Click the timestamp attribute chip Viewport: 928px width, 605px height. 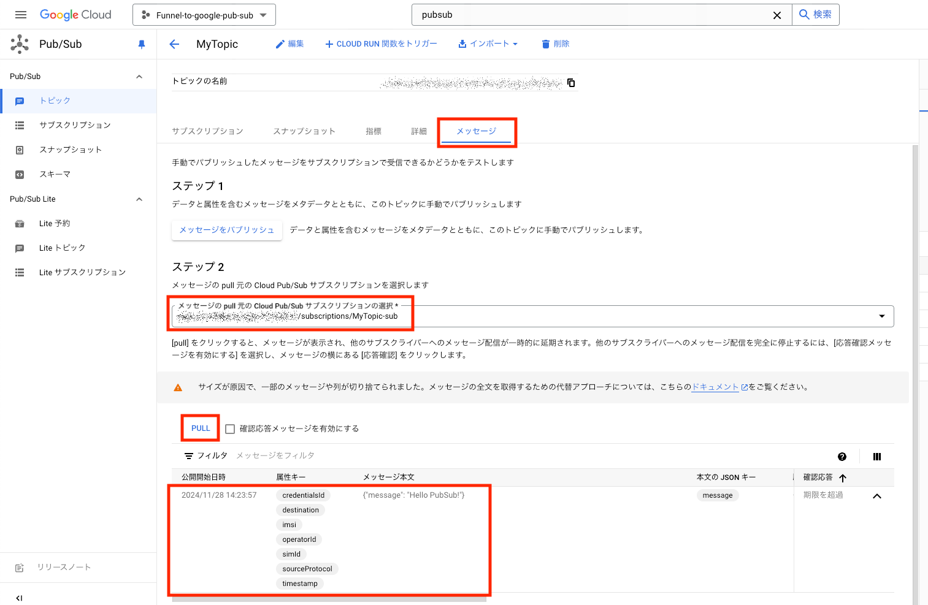pyautogui.click(x=300, y=584)
